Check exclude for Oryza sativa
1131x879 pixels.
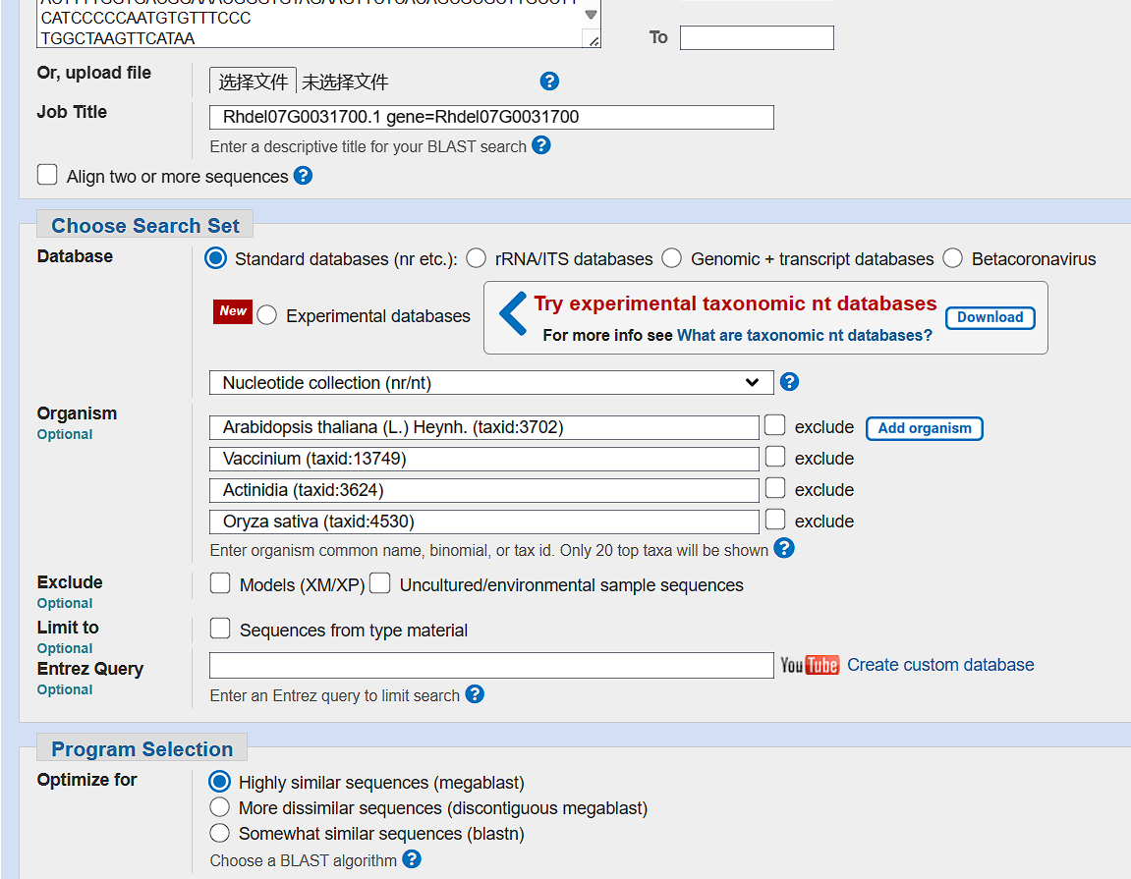click(x=774, y=520)
